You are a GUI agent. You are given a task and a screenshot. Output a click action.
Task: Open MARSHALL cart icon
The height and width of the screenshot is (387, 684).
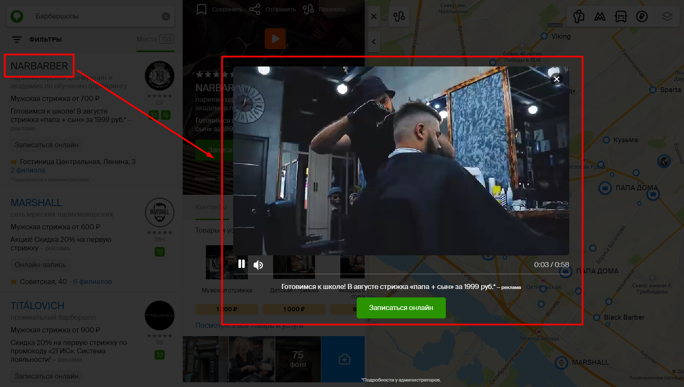click(160, 252)
